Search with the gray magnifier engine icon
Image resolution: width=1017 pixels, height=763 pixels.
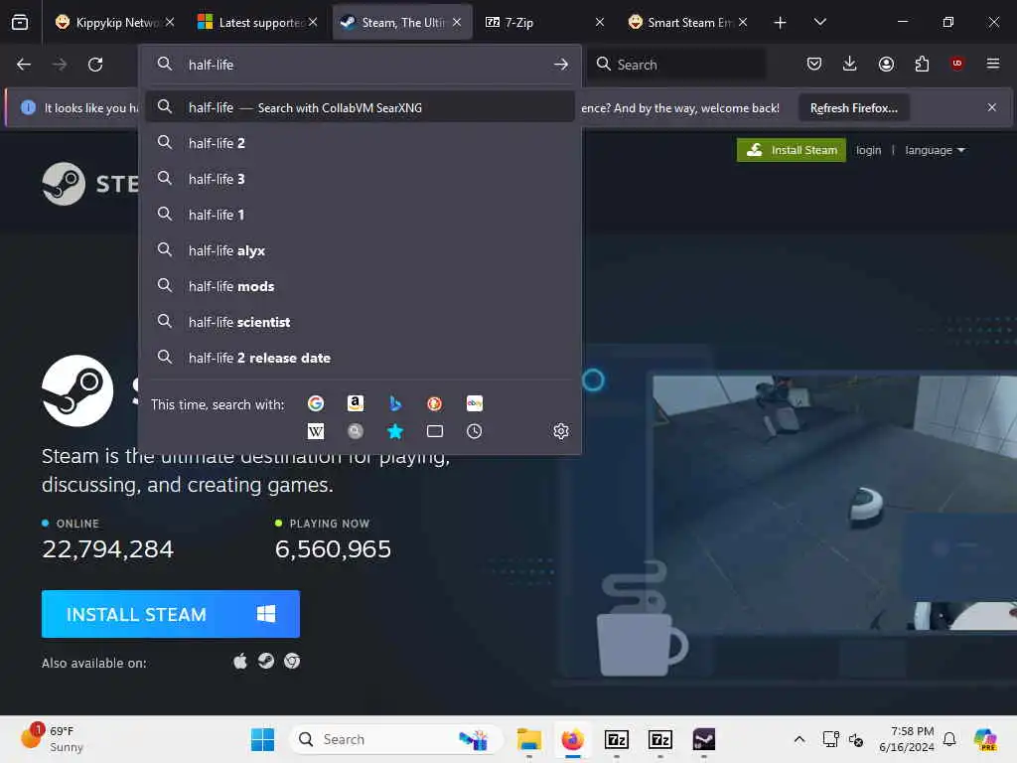(x=356, y=431)
